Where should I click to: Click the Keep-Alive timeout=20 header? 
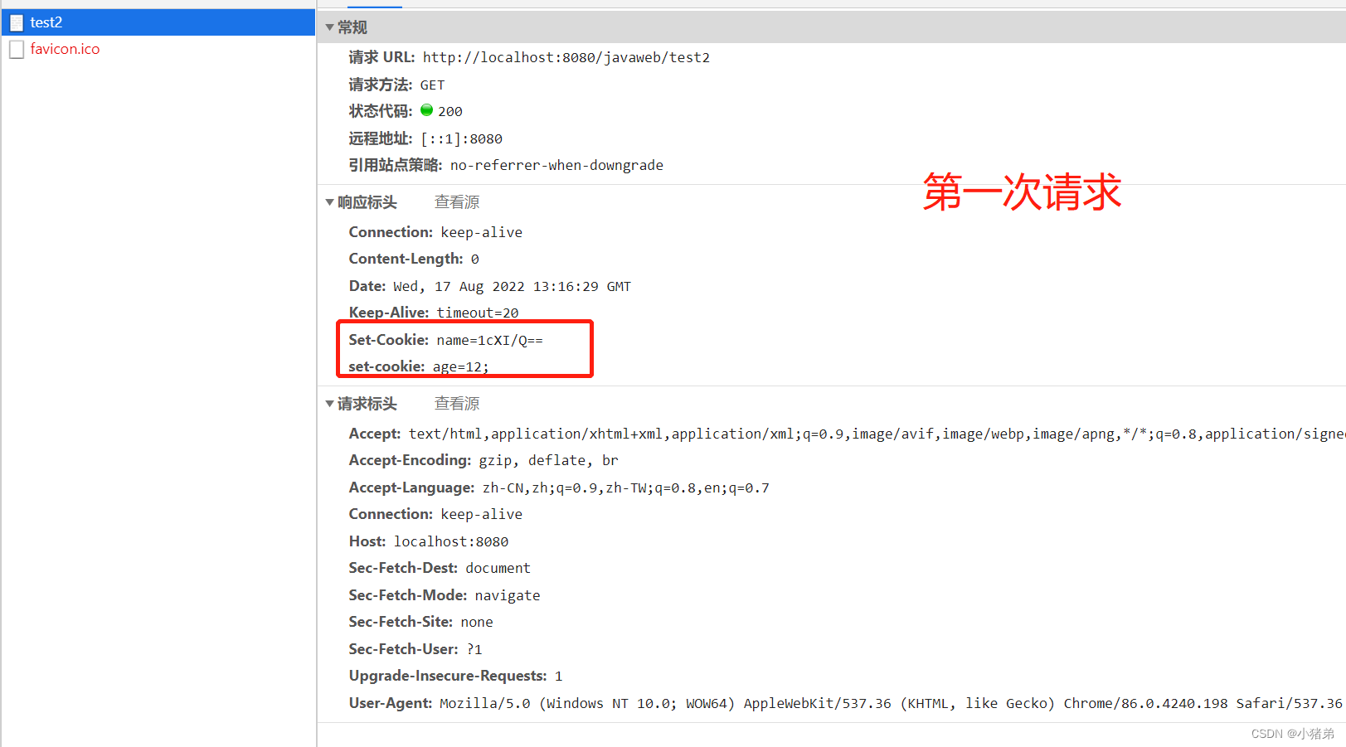pos(434,313)
